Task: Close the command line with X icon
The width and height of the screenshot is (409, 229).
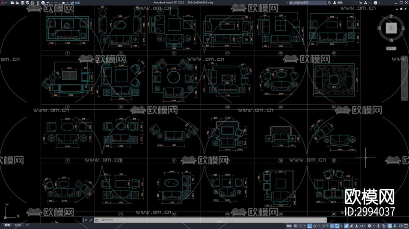Action: point(86,220)
